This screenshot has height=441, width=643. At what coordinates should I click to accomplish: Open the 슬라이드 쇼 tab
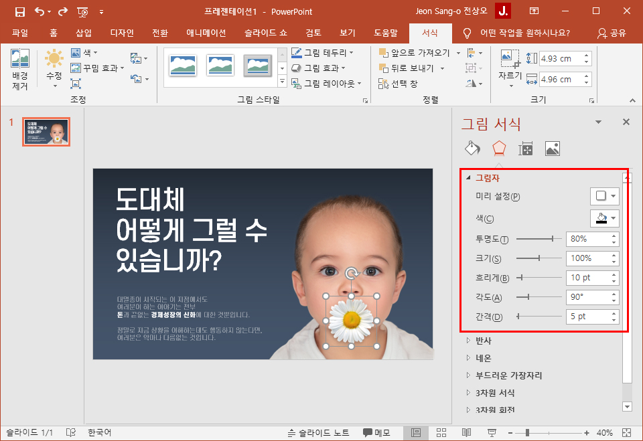coord(266,33)
